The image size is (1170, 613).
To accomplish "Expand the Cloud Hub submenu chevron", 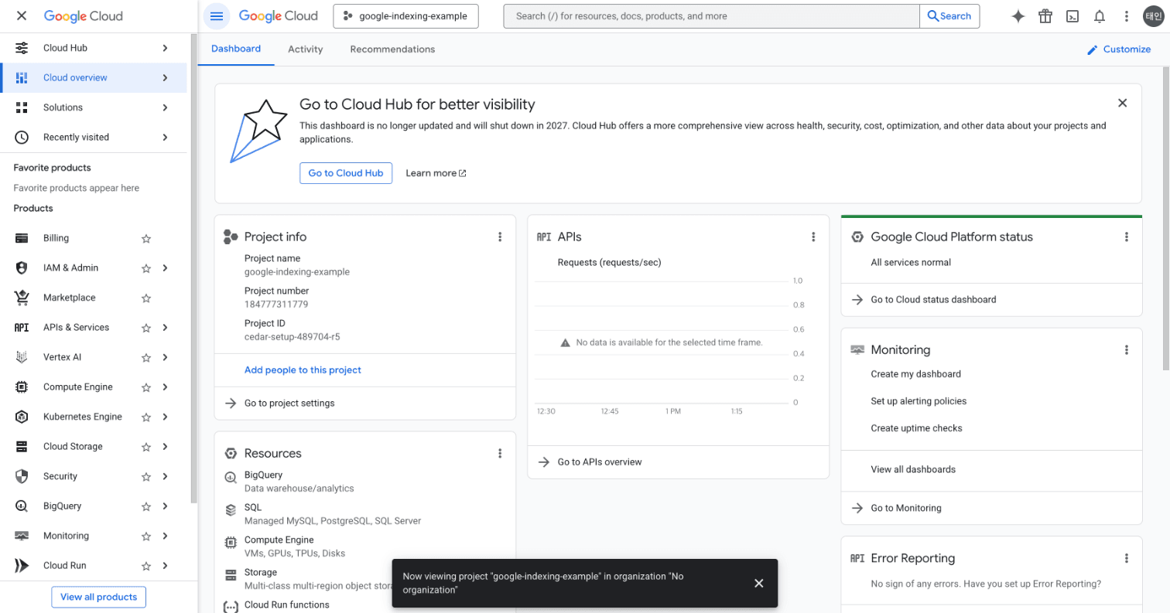I will pyautogui.click(x=165, y=48).
